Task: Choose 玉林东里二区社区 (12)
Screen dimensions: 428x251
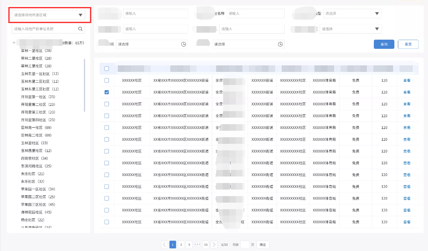Action: (x=40, y=81)
